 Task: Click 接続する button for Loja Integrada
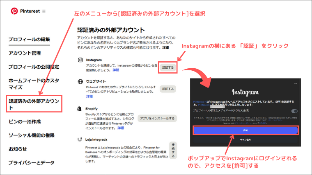(x=173, y=150)
